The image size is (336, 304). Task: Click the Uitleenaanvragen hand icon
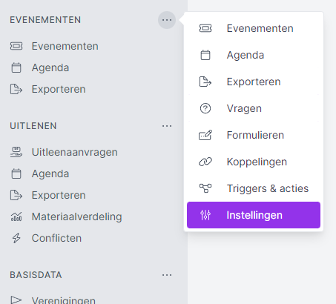16,152
